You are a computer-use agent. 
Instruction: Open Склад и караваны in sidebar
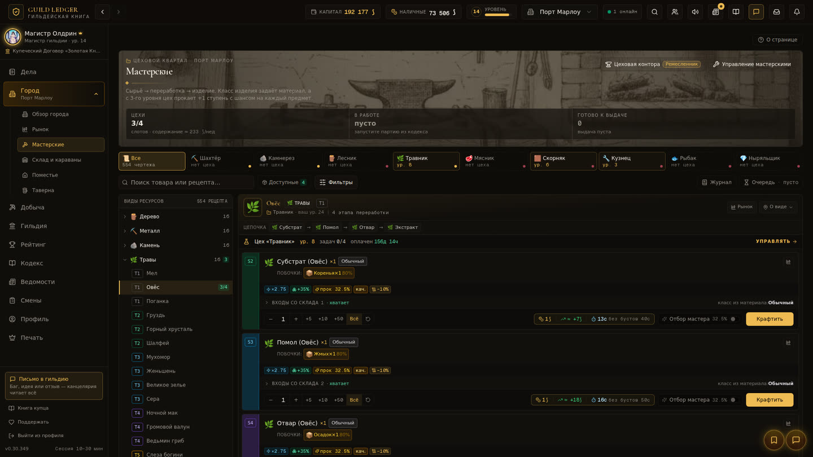point(56,160)
